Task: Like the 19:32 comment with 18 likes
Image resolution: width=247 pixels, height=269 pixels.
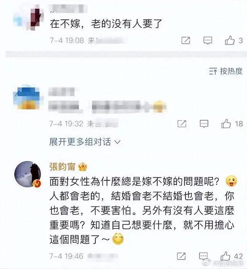Action: point(226,124)
